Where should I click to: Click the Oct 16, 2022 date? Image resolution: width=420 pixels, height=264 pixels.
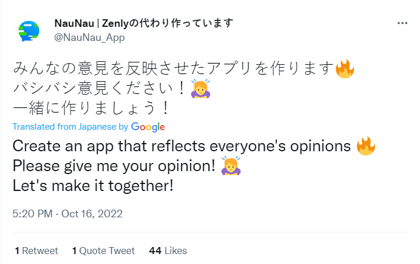tap(93, 213)
